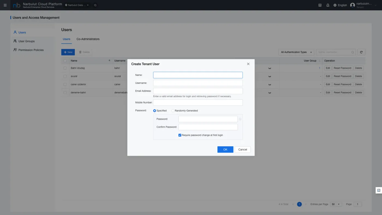The width and height of the screenshot is (382, 215).
Task: Open the hamburger navigation menu
Action: point(5,5)
